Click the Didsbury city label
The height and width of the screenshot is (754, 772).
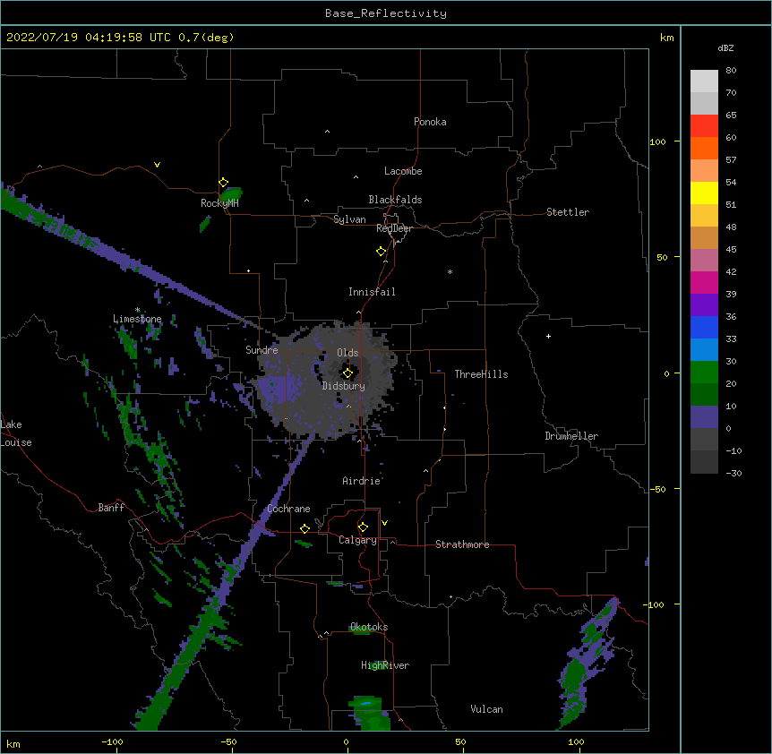[x=343, y=386]
